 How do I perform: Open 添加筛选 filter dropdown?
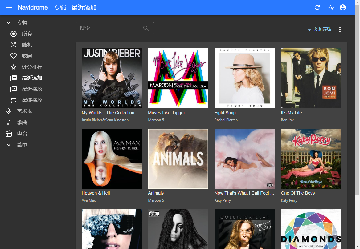(319, 29)
